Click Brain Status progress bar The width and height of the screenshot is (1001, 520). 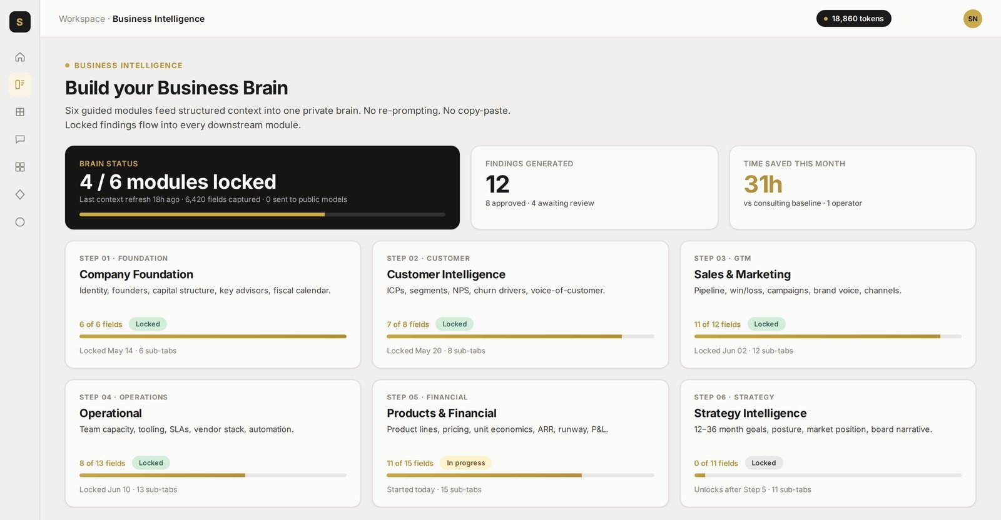tap(262, 214)
